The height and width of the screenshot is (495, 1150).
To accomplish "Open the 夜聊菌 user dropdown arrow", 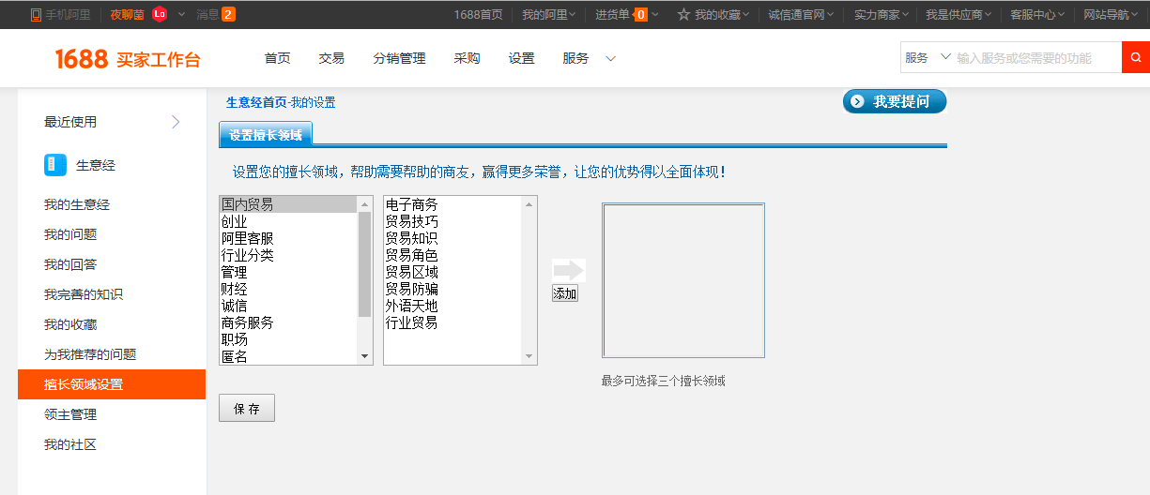I will 181,14.
